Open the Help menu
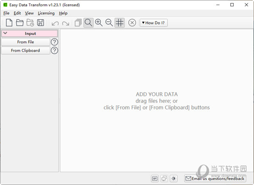Screen dimensions: 254x185 [x=63, y=13]
